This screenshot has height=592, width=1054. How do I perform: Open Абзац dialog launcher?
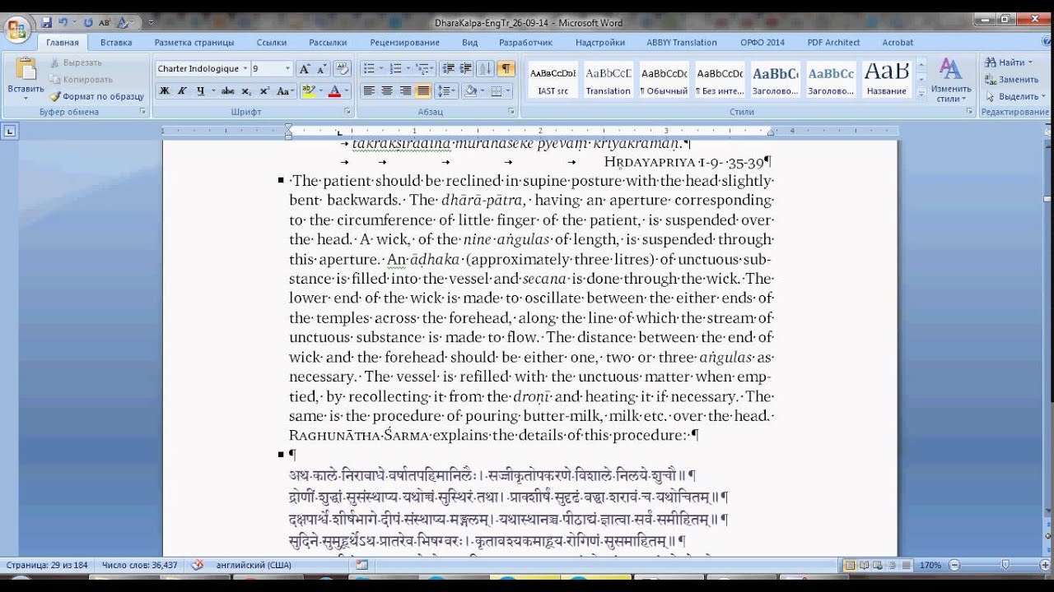pos(511,112)
